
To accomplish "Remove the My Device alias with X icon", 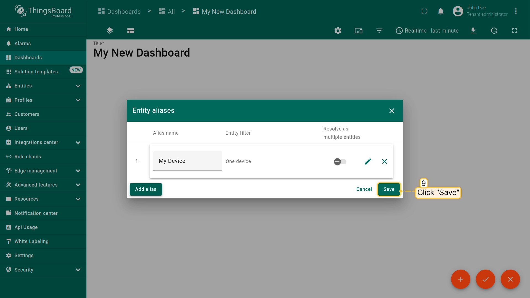I will click(x=385, y=161).
